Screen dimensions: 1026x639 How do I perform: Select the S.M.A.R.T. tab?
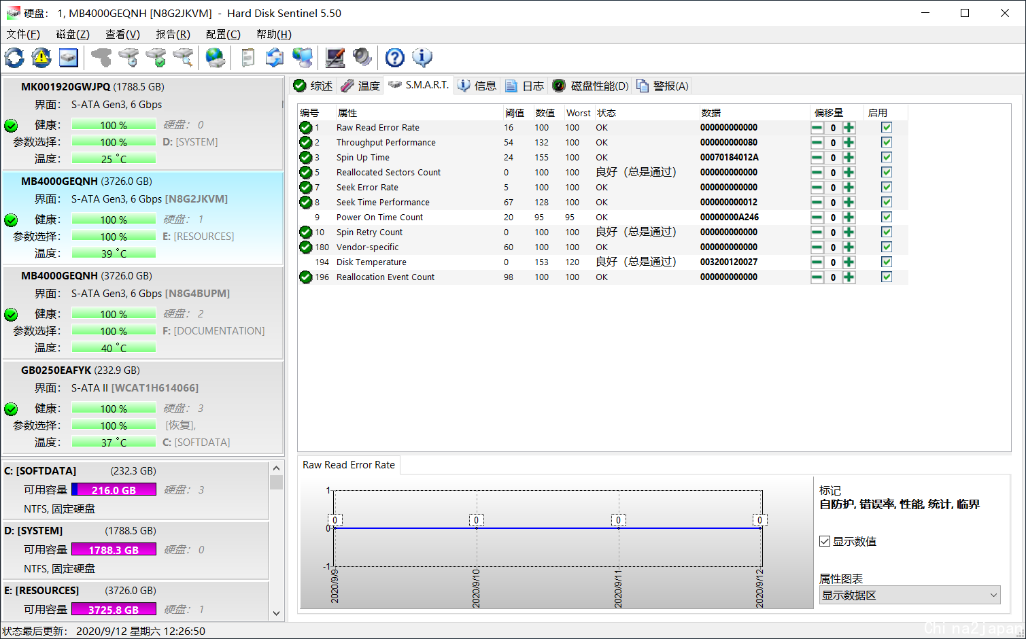point(418,85)
